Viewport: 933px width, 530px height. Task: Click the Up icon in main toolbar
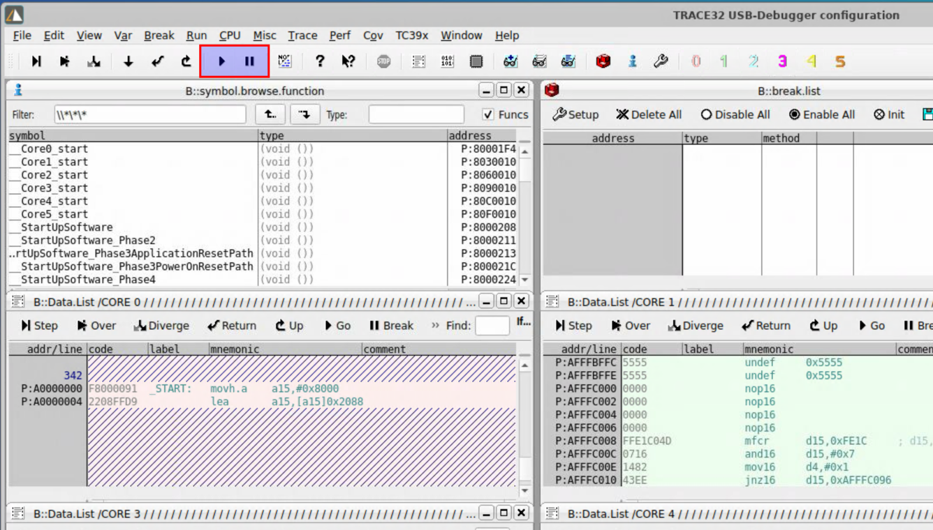coord(186,61)
